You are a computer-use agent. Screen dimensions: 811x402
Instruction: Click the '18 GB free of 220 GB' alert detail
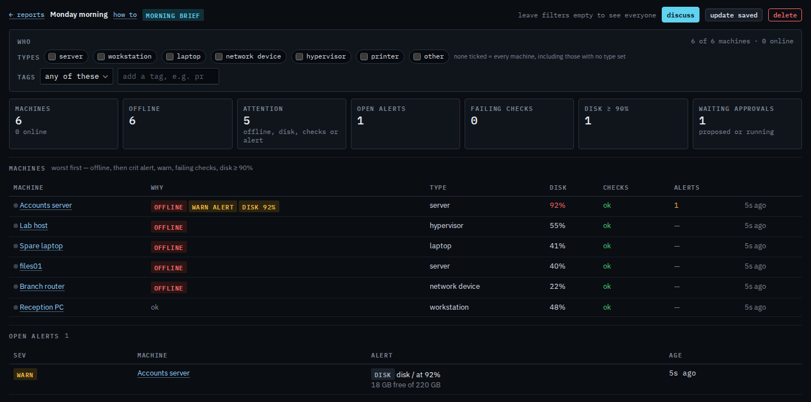[405, 385]
